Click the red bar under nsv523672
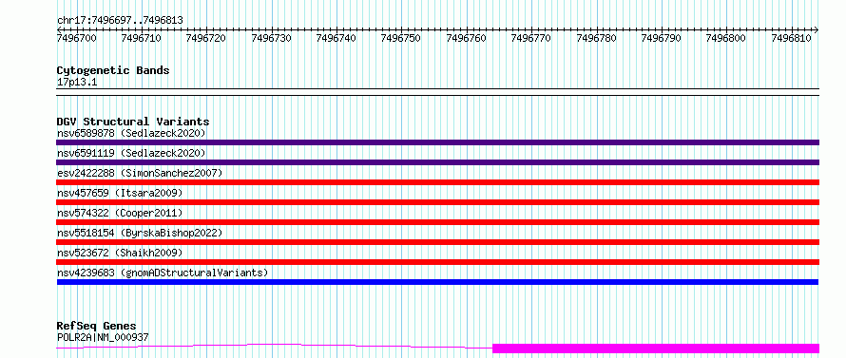The image size is (846, 358). (x=437, y=262)
